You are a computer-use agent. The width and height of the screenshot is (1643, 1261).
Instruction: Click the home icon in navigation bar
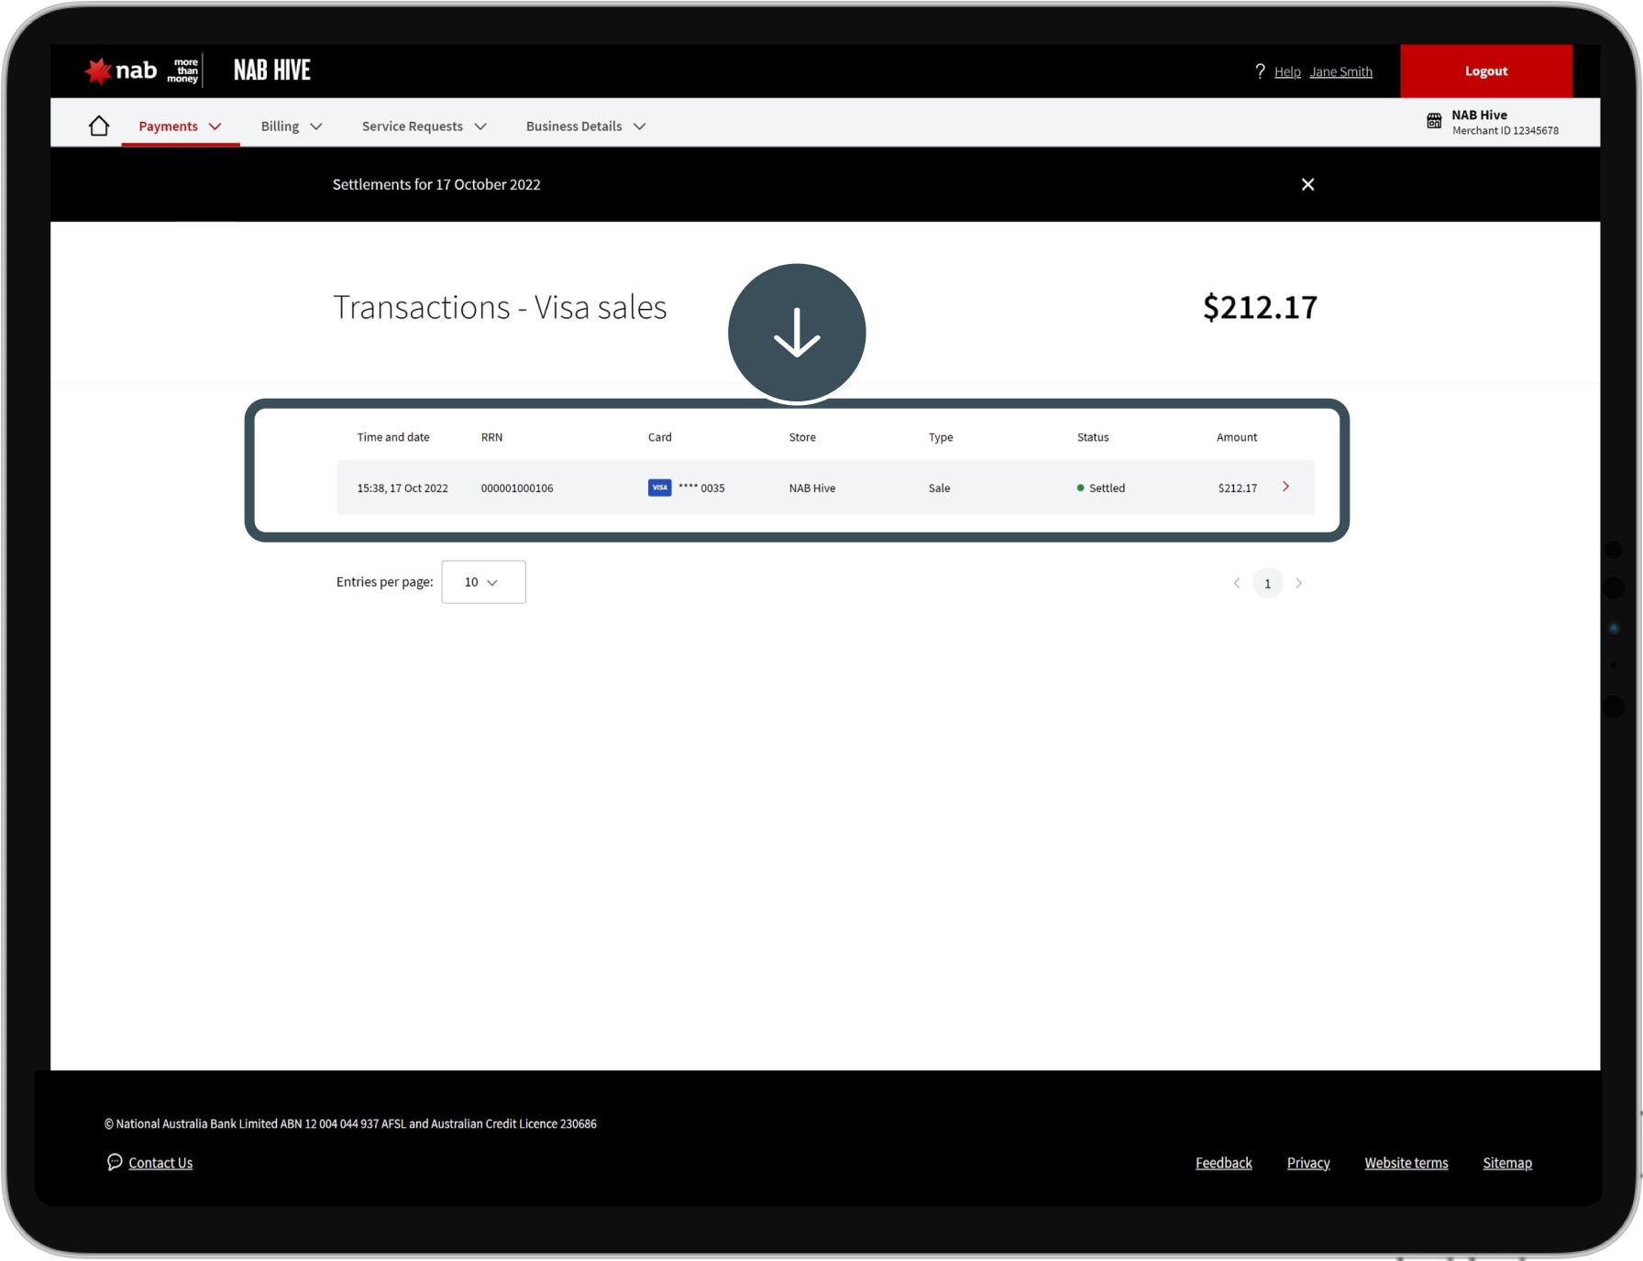click(99, 126)
